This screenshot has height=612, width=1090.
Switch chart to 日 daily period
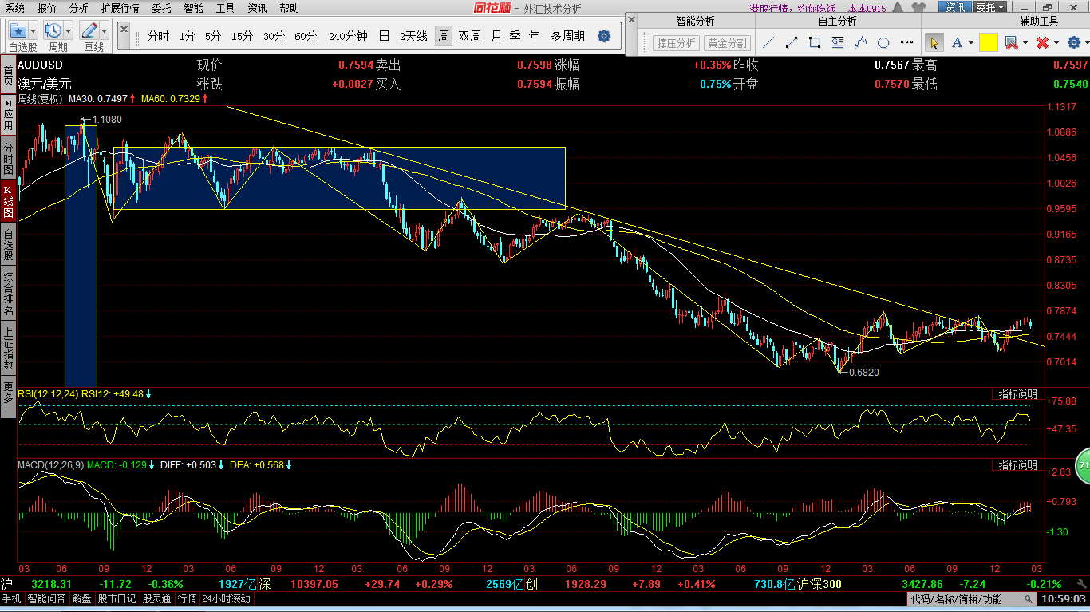tap(384, 36)
